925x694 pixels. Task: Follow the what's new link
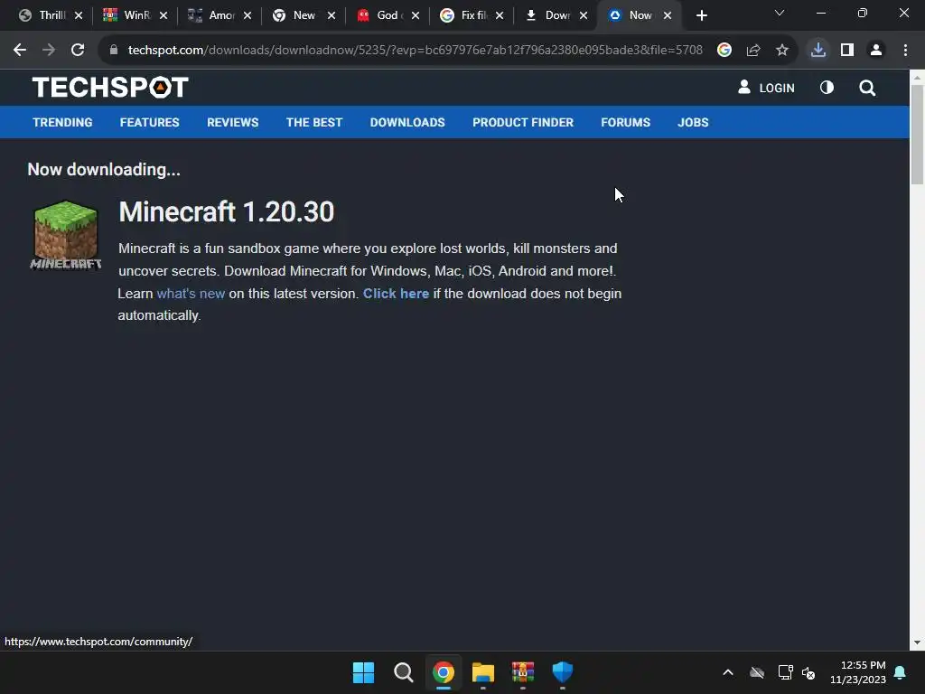pos(191,294)
